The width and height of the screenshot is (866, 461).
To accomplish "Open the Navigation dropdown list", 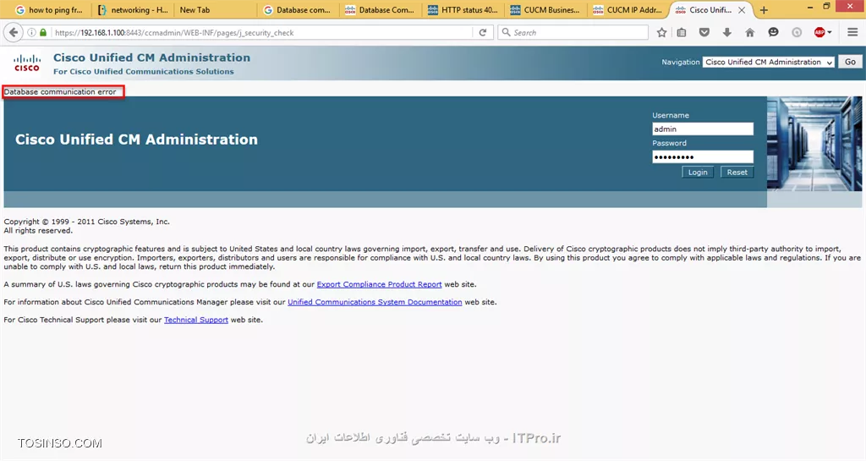I will pos(768,62).
